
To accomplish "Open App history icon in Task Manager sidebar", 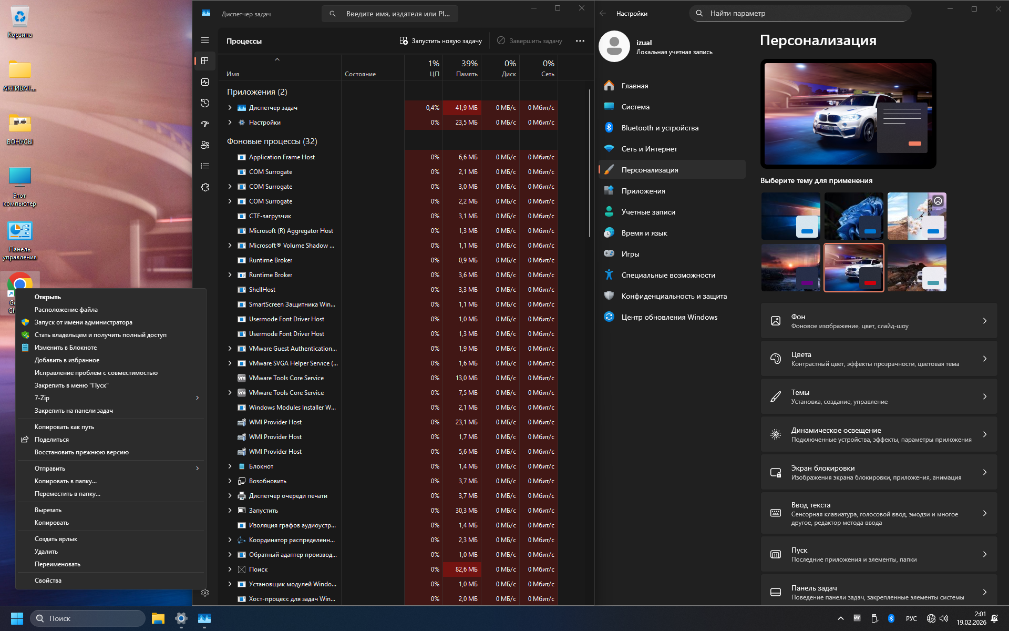I will (205, 103).
